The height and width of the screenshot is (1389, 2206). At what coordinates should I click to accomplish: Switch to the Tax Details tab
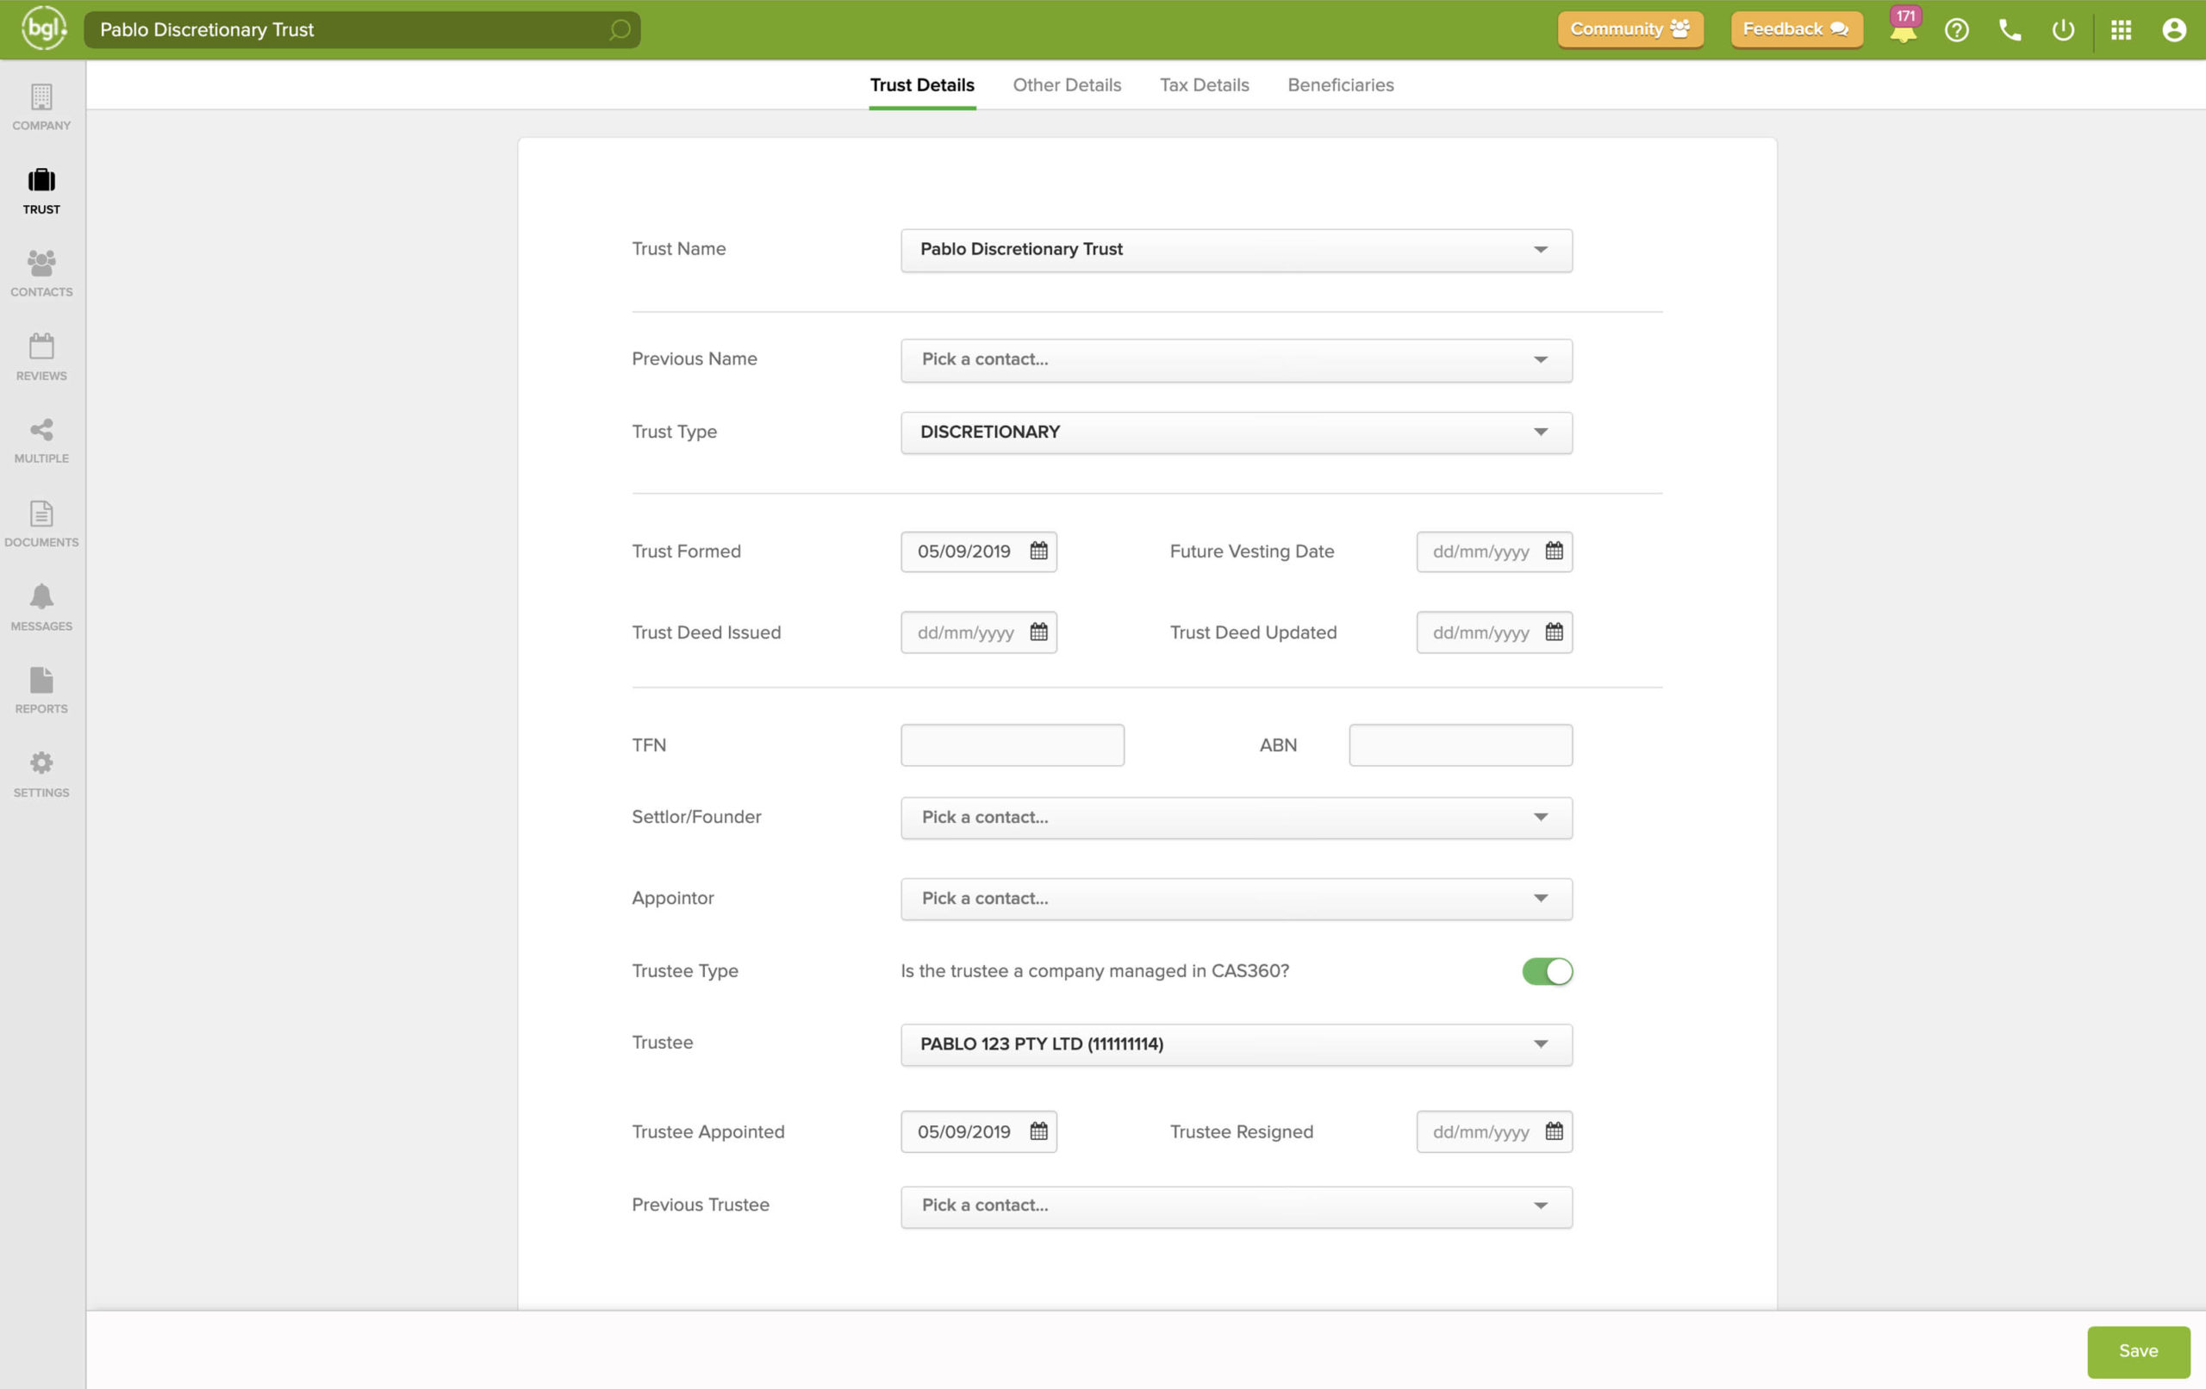pos(1204,84)
